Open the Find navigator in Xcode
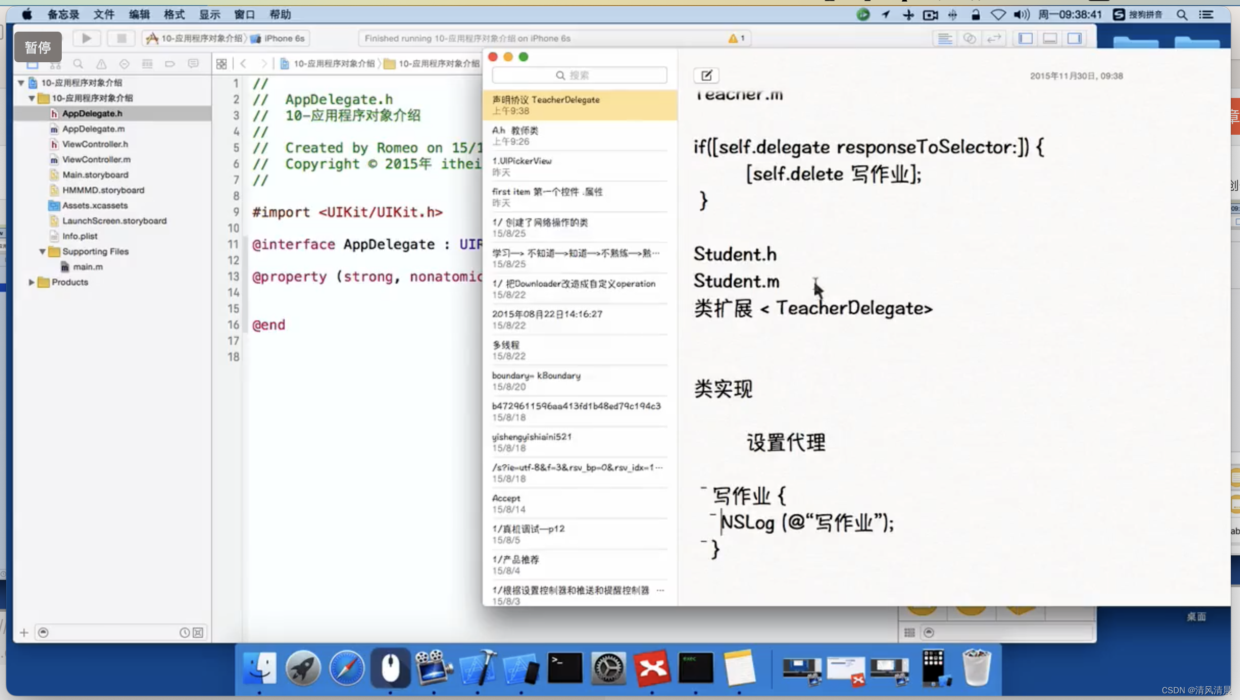This screenshot has height=700, width=1240. [x=78, y=64]
